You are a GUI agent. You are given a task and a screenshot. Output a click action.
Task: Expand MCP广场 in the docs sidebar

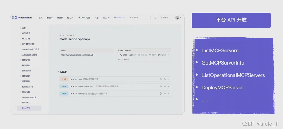coord(25,39)
